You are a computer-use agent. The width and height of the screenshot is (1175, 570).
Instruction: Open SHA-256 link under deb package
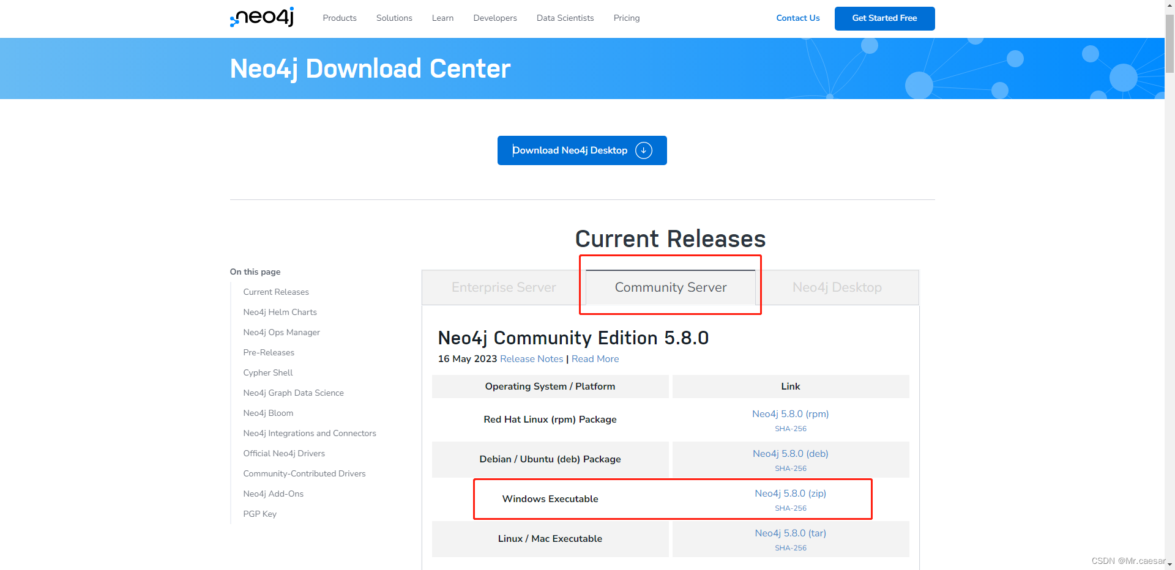click(791, 468)
